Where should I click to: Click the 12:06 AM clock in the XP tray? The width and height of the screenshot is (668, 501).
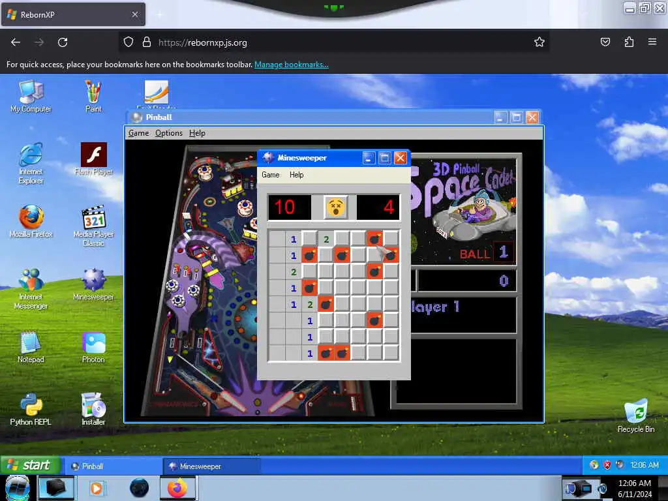(x=644, y=465)
